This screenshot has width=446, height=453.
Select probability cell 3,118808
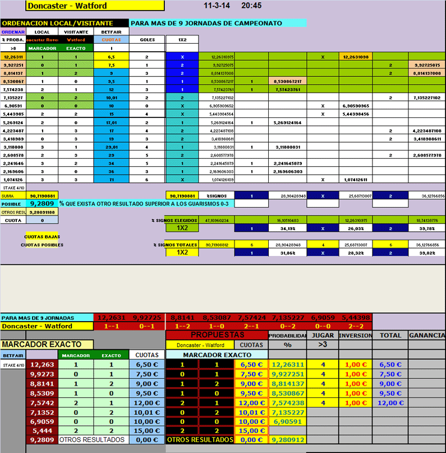tap(13, 147)
